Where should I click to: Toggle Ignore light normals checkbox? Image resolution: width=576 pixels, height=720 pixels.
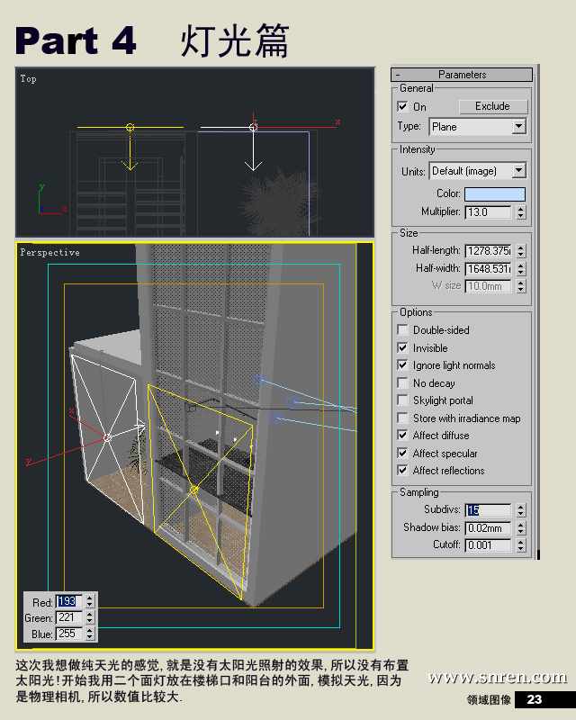403,365
